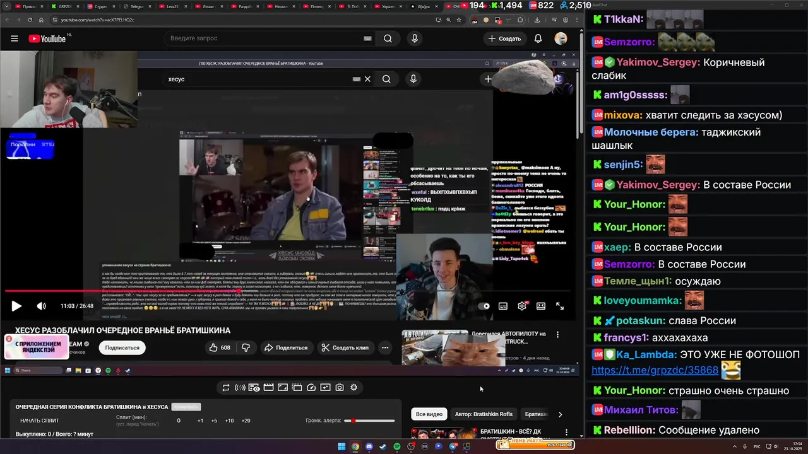Switch the player to theater mode
Image resolution: width=808 pixels, height=454 pixels.
pyautogui.click(x=541, y=306)
